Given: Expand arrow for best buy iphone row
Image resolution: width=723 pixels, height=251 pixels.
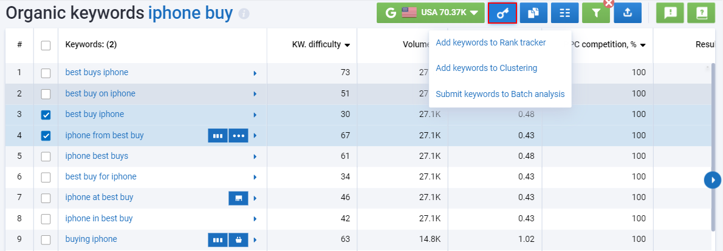Looking at the screenshot, I should [x=255, y=115].
